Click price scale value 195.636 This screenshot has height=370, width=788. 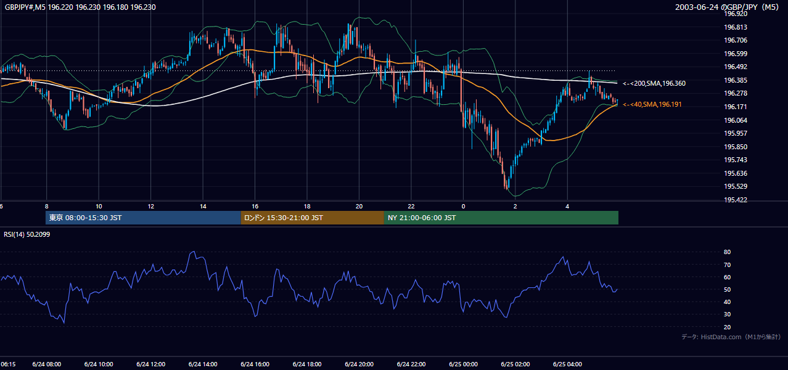pos(736,173)
